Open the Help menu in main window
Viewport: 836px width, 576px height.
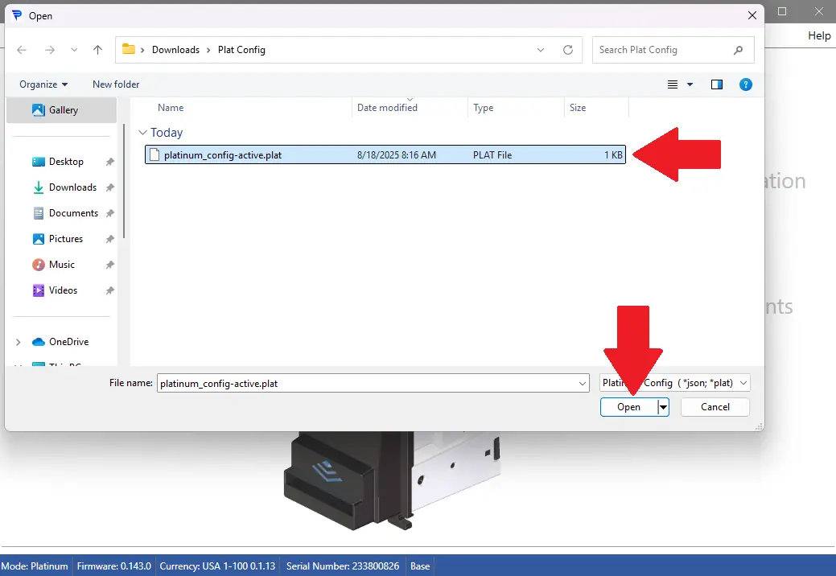coord(819,35)
